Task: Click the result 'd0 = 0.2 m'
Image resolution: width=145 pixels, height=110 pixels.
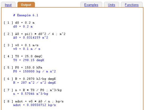Action: (23, 27)
